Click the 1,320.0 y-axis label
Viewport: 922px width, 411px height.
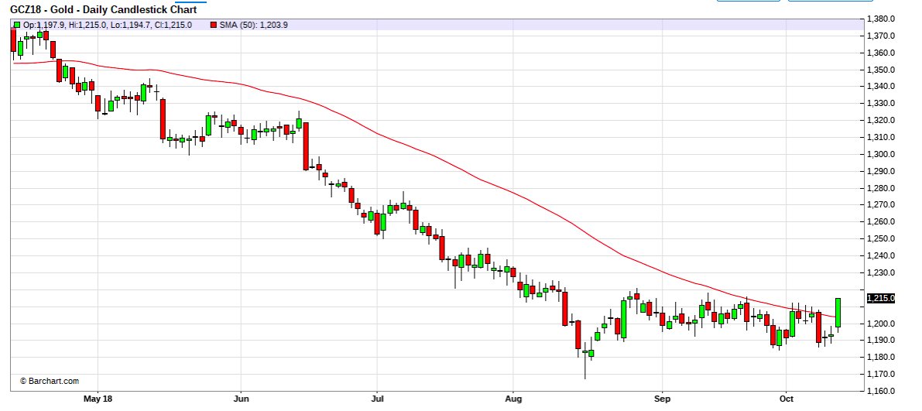[x=881, y=121]
